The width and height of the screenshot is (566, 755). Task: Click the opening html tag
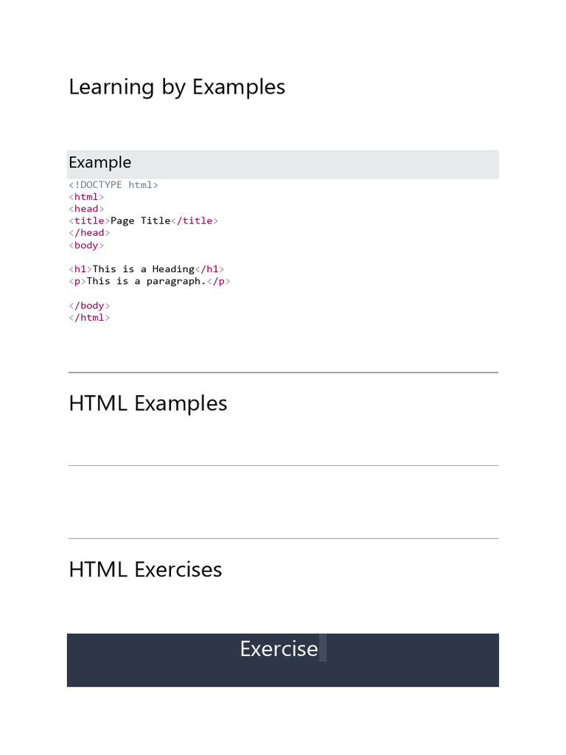[x=86, y=197]
